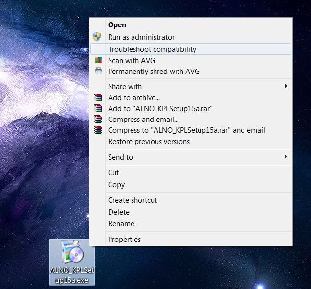311x289 pixels.
Task: Select the ALNO_KPLSetup15a.exe desktop installer icon
Action: (72, 254)
